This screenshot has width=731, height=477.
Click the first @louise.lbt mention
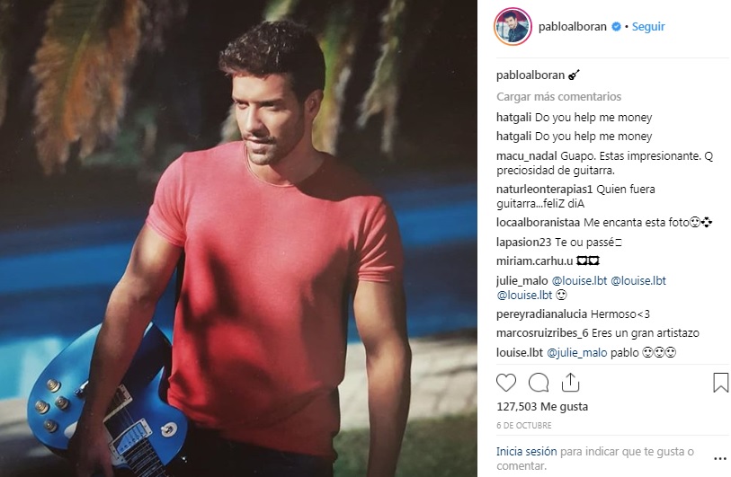coord(579,281)
